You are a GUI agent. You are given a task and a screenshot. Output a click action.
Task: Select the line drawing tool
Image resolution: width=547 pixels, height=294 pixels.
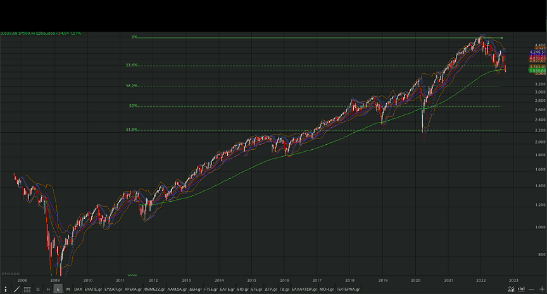[16, 289]
